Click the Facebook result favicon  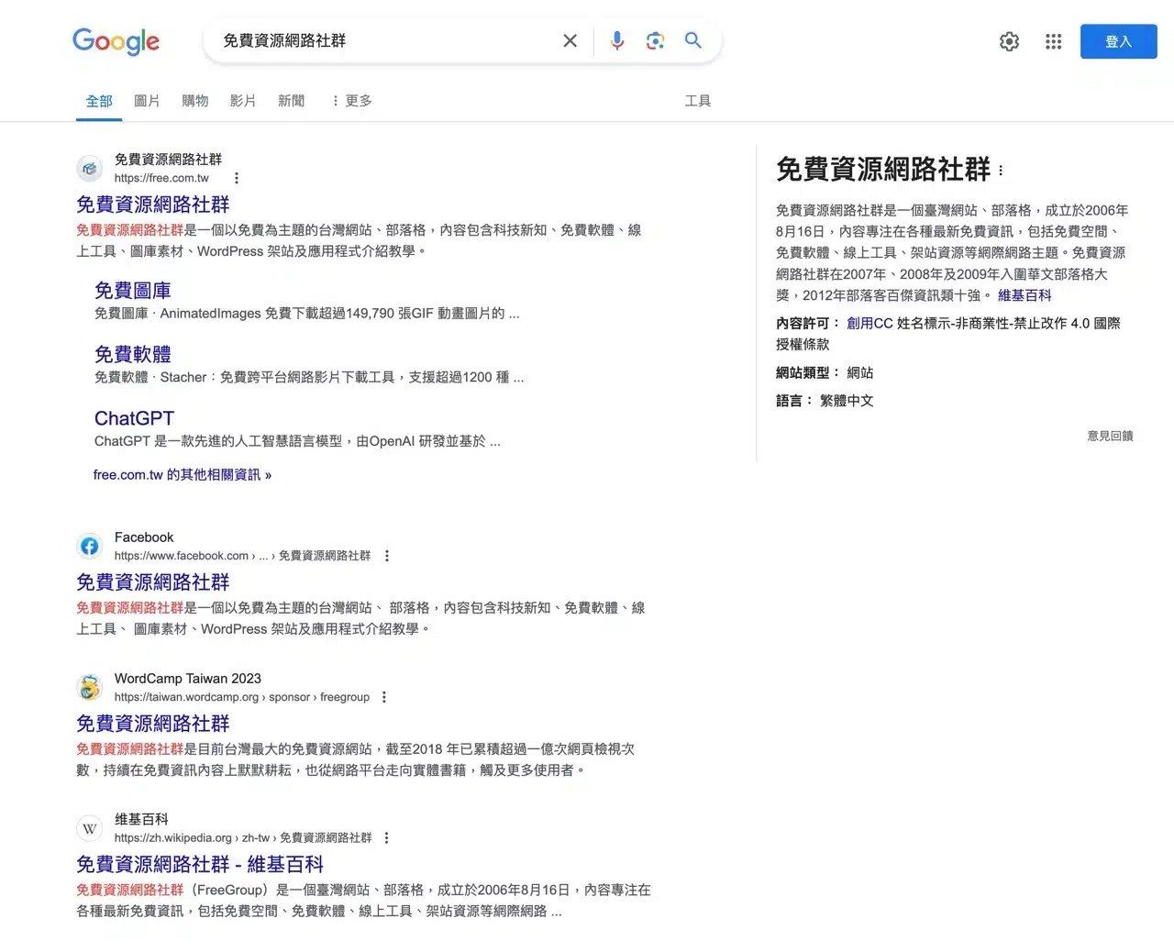coord(89,547)
